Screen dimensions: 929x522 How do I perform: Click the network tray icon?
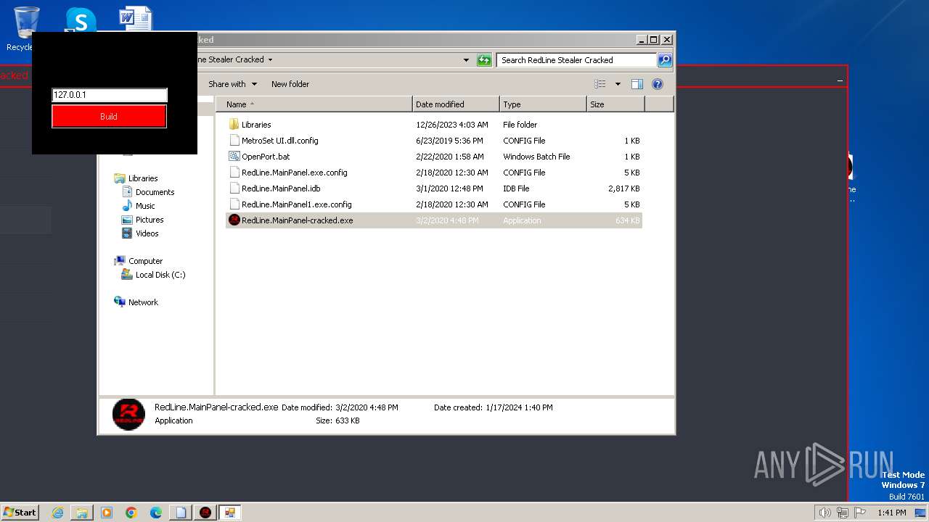[x=843, y=513]
